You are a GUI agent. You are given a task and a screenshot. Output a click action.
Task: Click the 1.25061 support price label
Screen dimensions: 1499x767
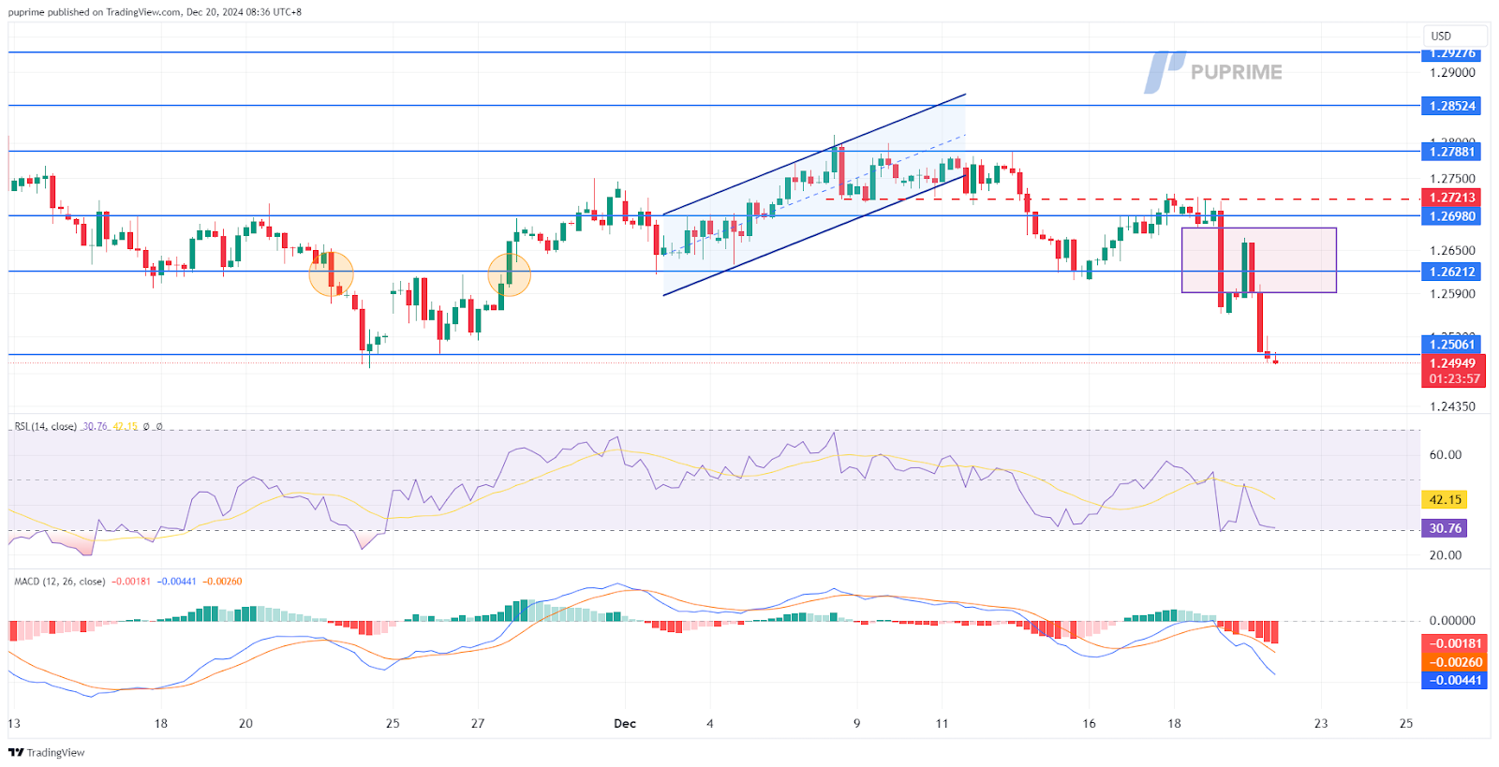point(1452,345)
